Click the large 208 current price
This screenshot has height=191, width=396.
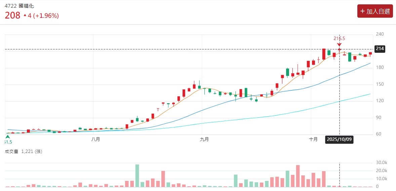point(12,15)
